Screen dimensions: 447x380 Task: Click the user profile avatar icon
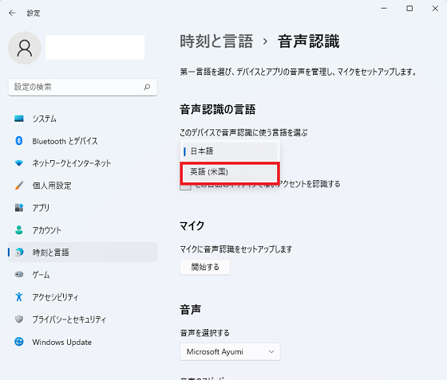(x=25, y=48)
